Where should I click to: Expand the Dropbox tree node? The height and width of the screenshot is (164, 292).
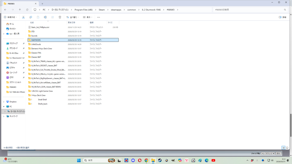click(x=4, y=102)
